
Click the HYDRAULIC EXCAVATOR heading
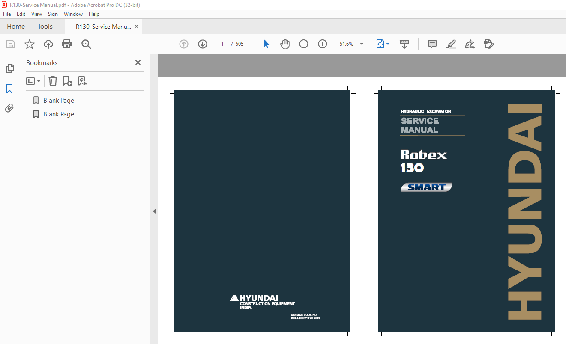click(x=426, y=111)
